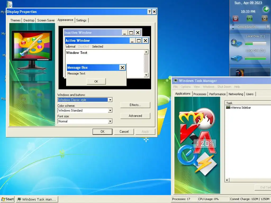This screenshot has height=203, width=271.
Task: Click the up arrow of Google Search stepper
Action: (233, 25)
